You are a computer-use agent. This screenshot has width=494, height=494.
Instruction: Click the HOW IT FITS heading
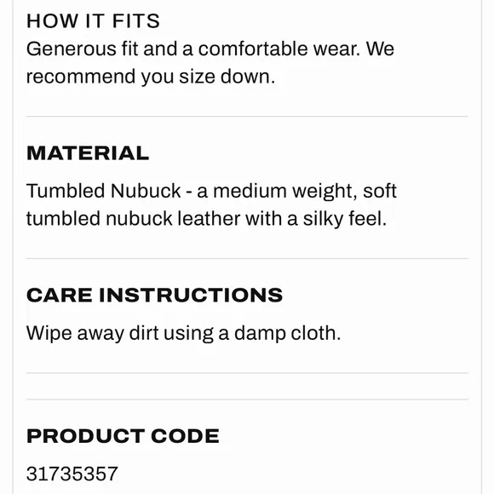93,21
